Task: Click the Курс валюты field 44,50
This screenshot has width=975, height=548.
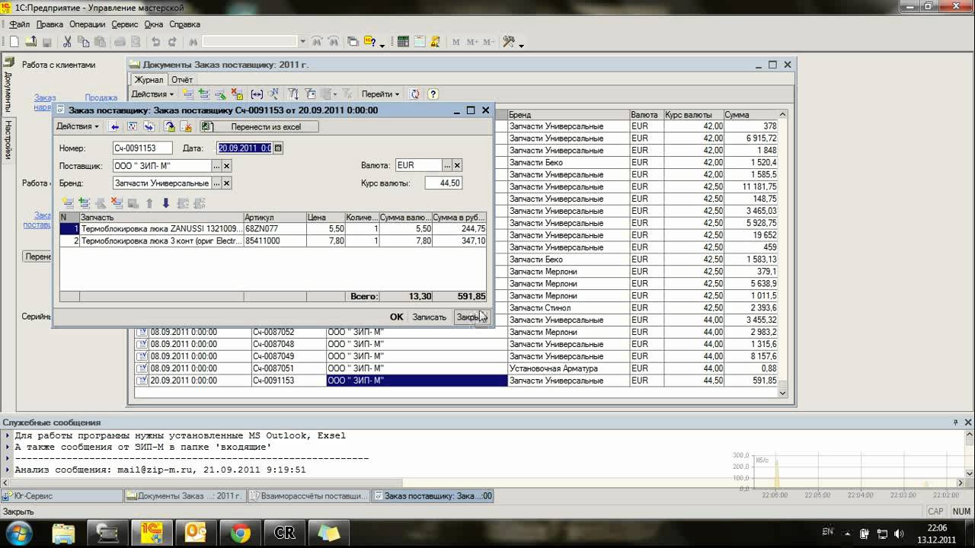Action: [443, 183]
